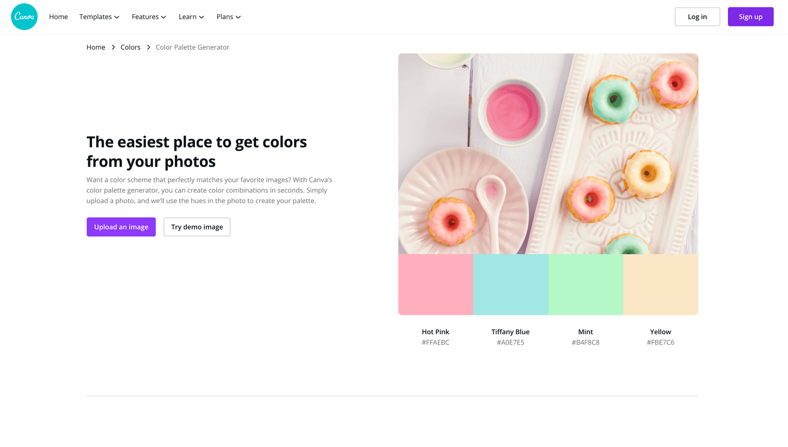Click the Canva logo icon

pyautogui.click(x=24, y=17)
